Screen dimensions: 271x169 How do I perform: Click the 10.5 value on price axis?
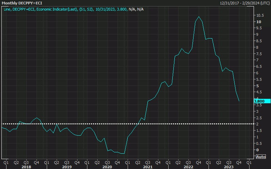tap(260, 15)
